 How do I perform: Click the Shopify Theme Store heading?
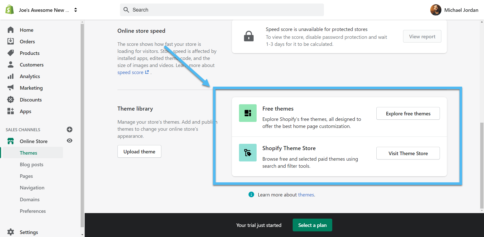click(289, 148)
